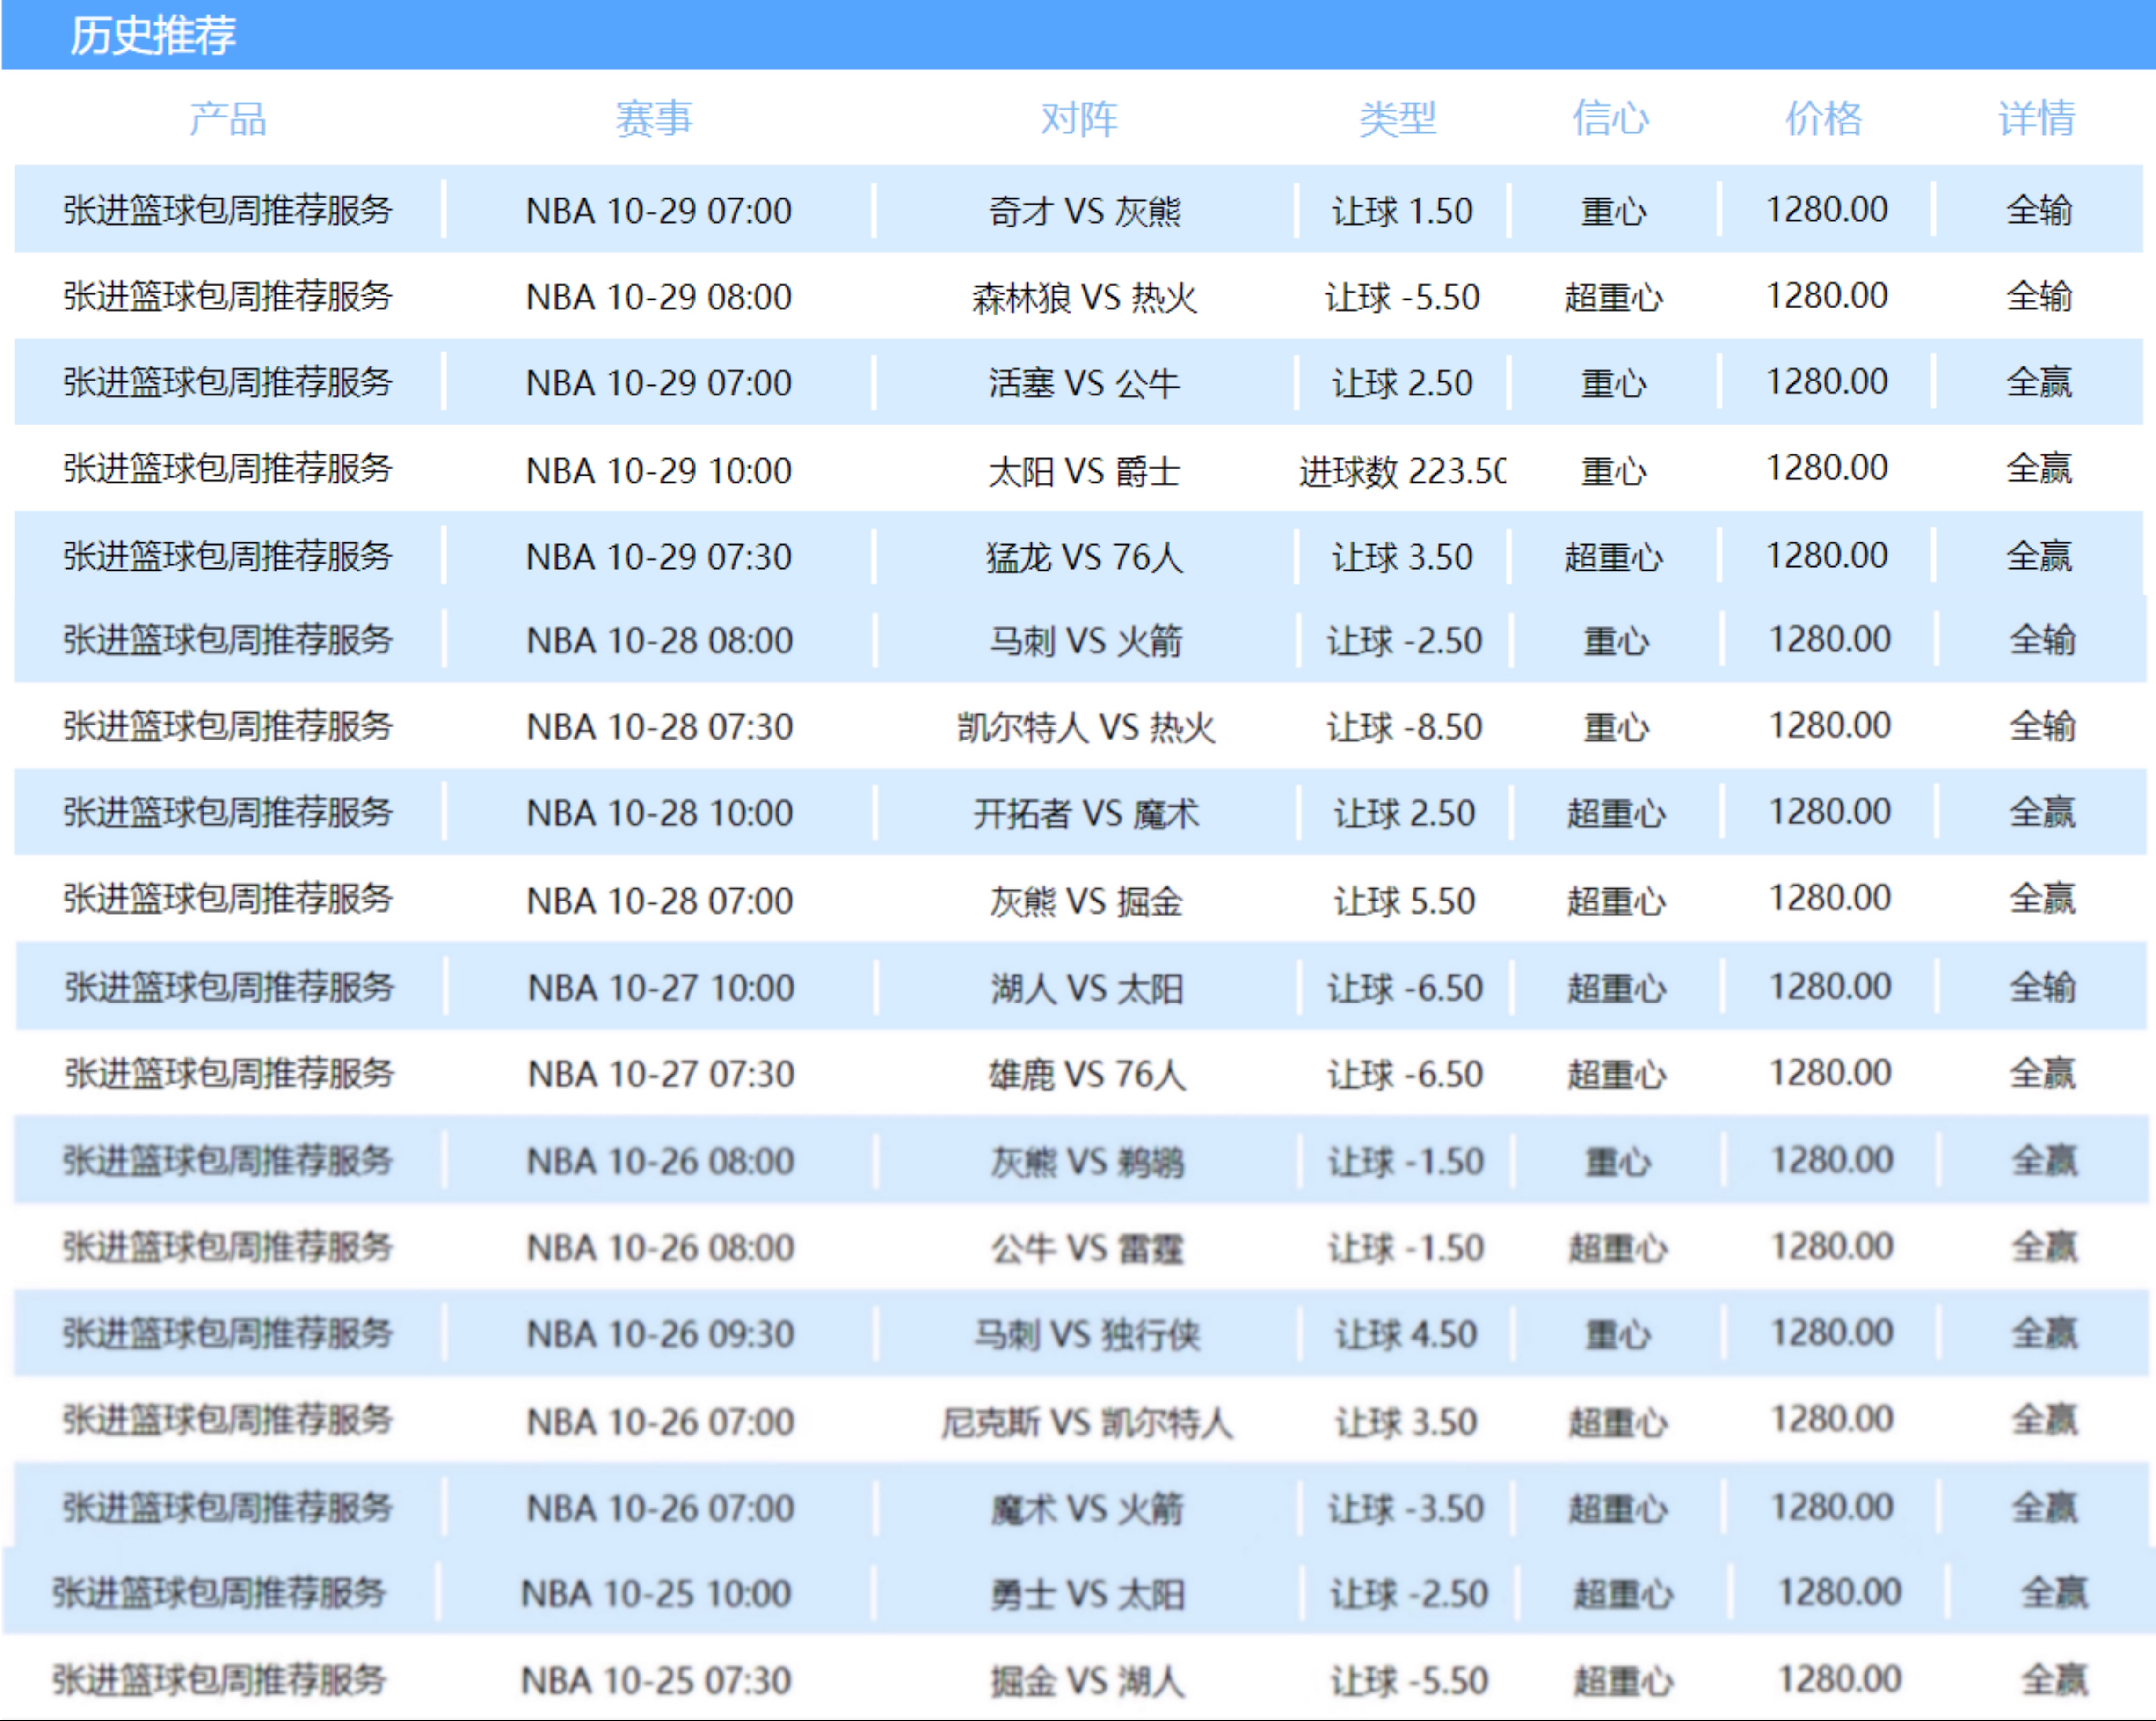The image size is (2156, 1721).
Task: Select the 奇才 VS 灰熊 matchup cell
Action: (x=1085, y=211)
